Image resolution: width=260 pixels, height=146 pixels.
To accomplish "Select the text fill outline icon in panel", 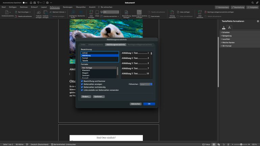I will point(223,27).
